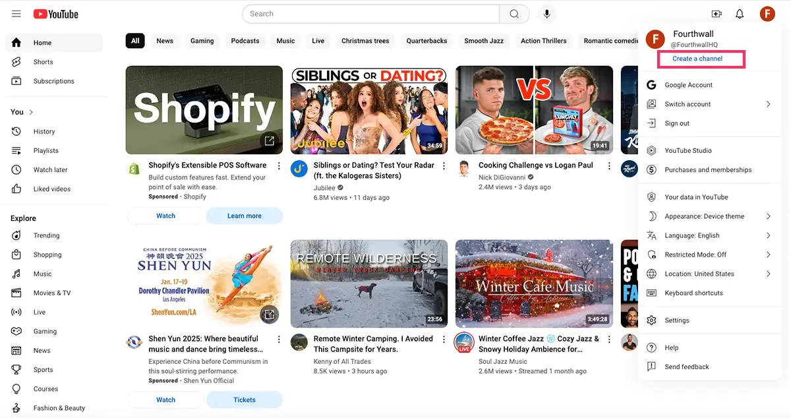The width and height of the screenshot is (791, 418).
Task: Expand the Switch account submenu
Action: [768, 104]
